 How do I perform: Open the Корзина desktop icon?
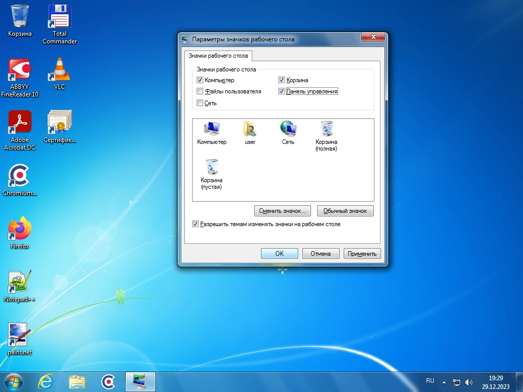20,20
